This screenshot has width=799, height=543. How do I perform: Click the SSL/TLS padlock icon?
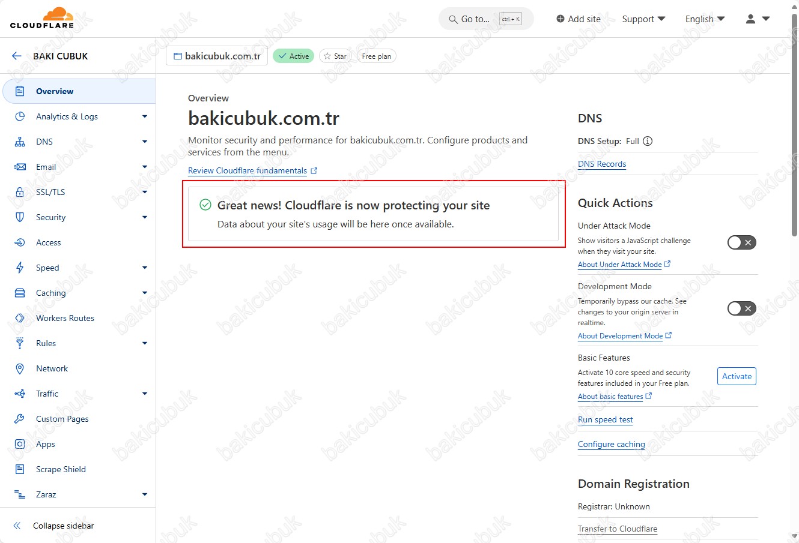point(20,192)
